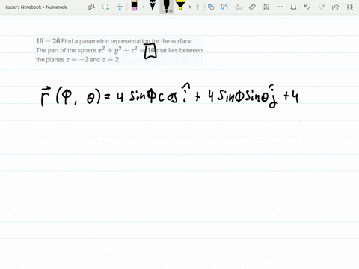Click the text 'the planes z = -2 and z = 2'

[x=77, y=60]
